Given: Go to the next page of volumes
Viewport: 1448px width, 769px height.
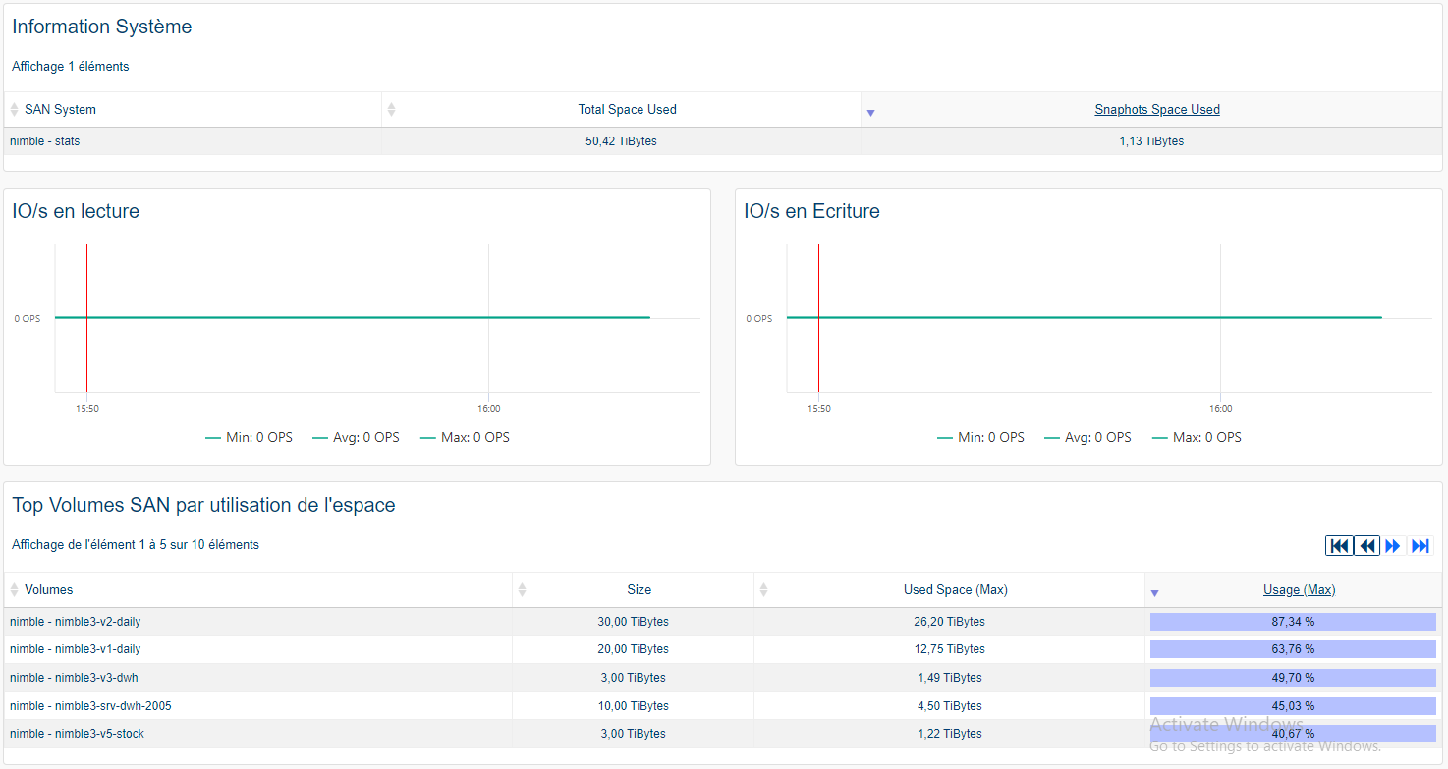Looking at the screenshot, I should point(1393,546).
